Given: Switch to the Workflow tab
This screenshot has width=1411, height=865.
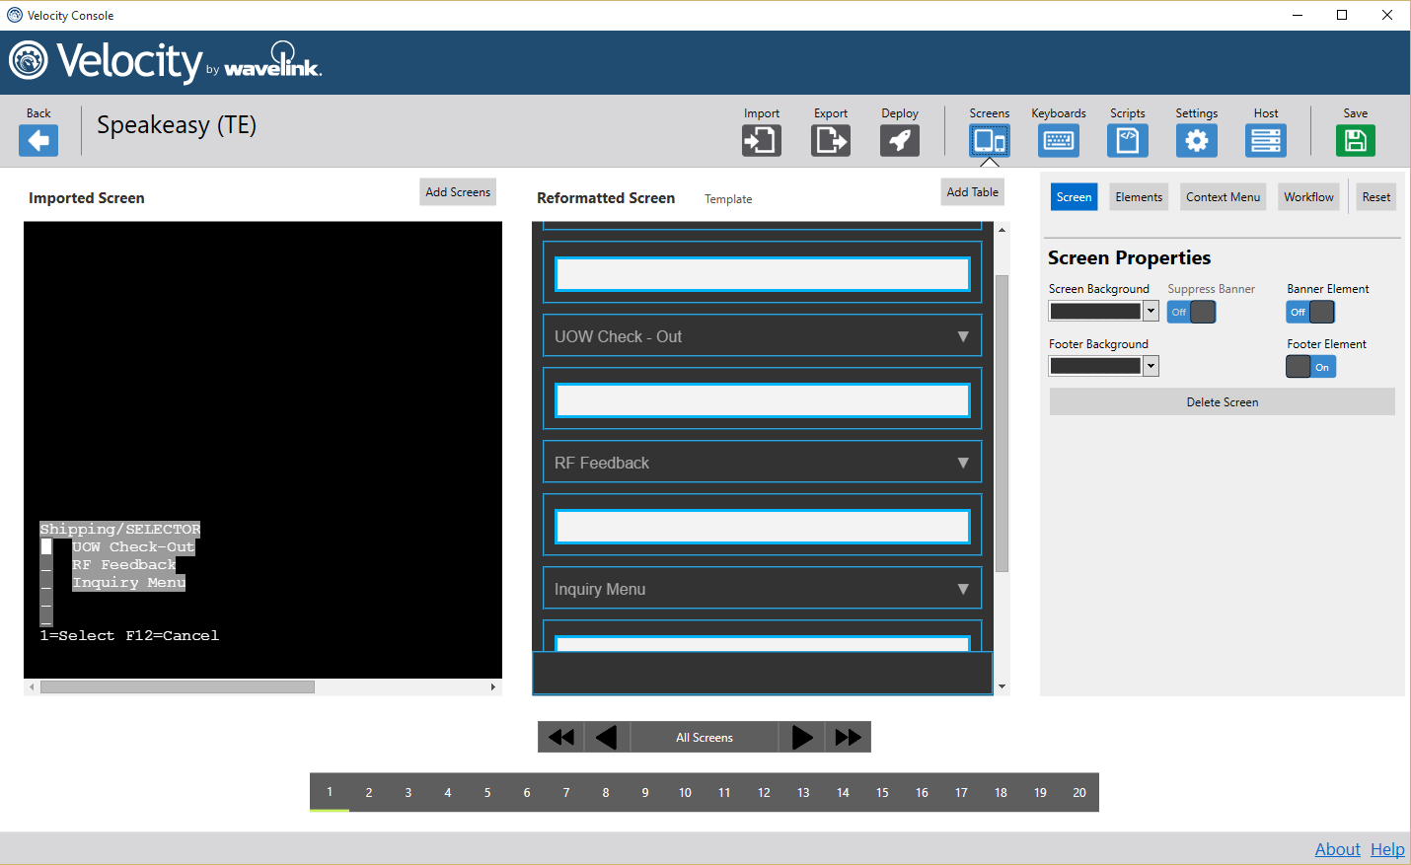Looking at the screenshot, I should (1308, 197).
